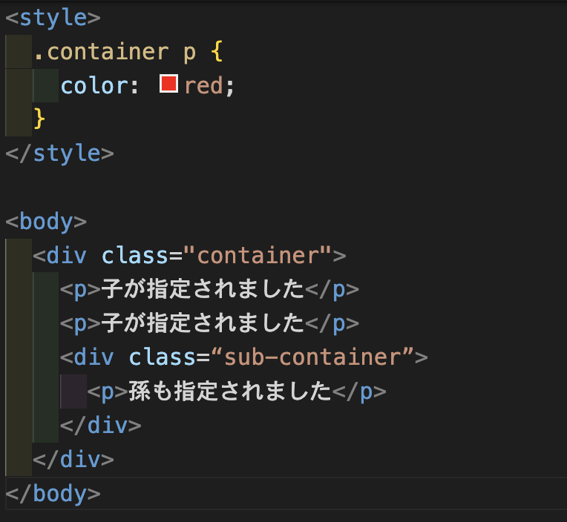The image size is (567, 522).
Task: Click the class attribute on the sub-container div
Action: point(162,357)
